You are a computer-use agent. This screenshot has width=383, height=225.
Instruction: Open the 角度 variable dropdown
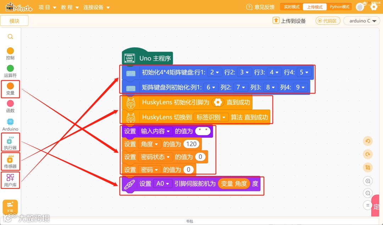click(150, 144)
